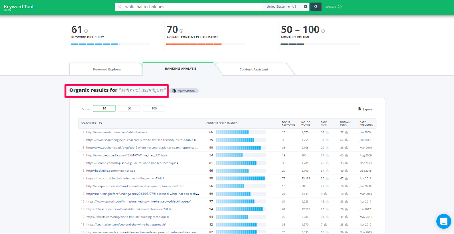Select the Ranking Analysis tab
Screen dimensions: 454x234
point(181,69)
